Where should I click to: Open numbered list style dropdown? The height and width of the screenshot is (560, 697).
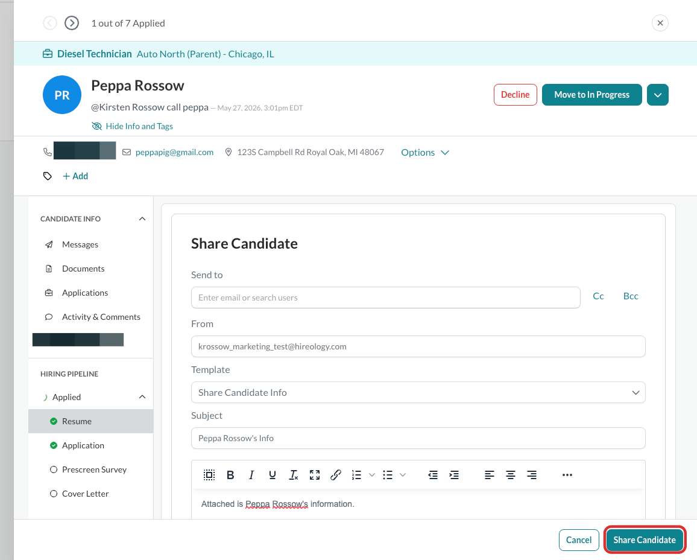pyautogui.click(x=372, y=475)
